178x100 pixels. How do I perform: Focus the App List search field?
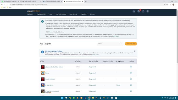coord(109,44)
